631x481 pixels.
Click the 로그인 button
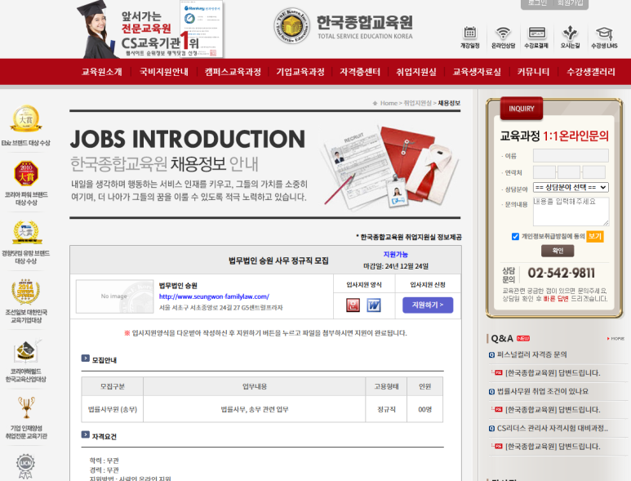point(537,3)
